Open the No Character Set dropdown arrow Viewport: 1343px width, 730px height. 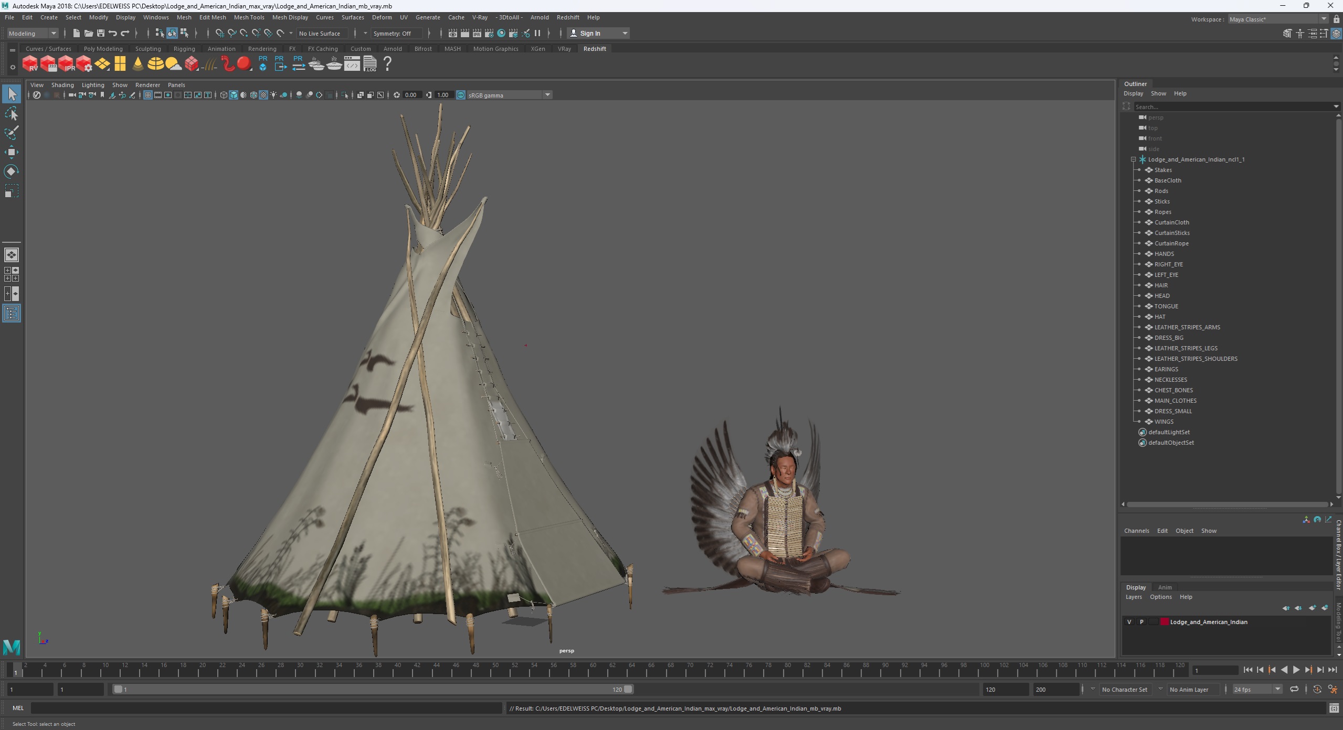(1093, 689)
